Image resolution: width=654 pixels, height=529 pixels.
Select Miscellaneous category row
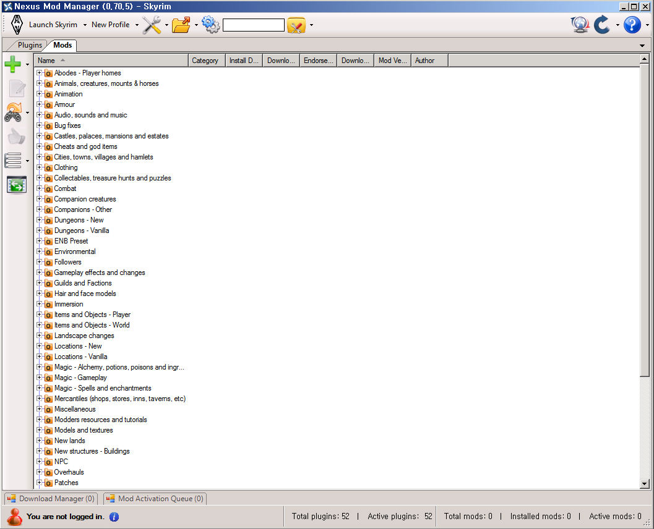coord(75,409)
